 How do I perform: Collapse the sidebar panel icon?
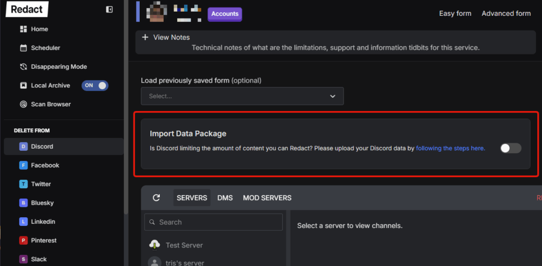[x=110, y=10]
